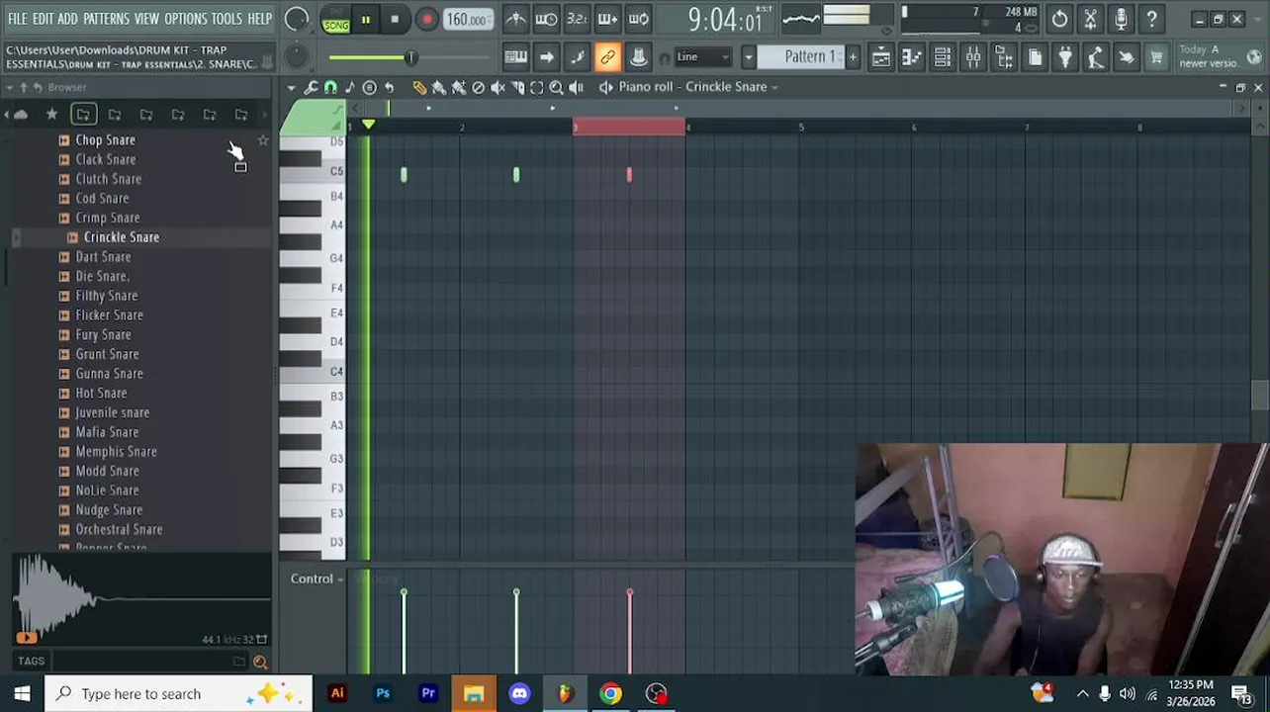Open the help question mark icon
This screenshot has width=1270, height=712.
coord(1151,19)
